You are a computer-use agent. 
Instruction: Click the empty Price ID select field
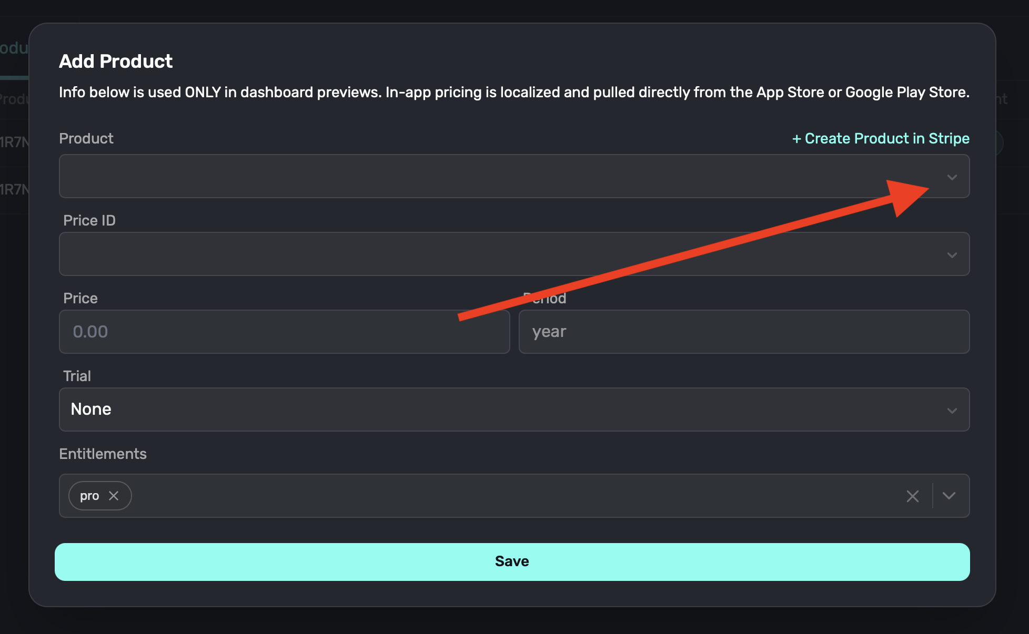[473, 254]
